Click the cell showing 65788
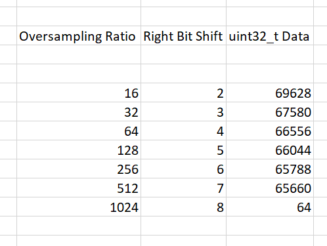The width and height of the screenshot is (327, 246). [270, 169]
